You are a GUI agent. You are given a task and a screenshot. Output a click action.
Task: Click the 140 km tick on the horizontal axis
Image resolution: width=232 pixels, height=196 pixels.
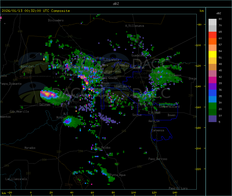[175, 192]
